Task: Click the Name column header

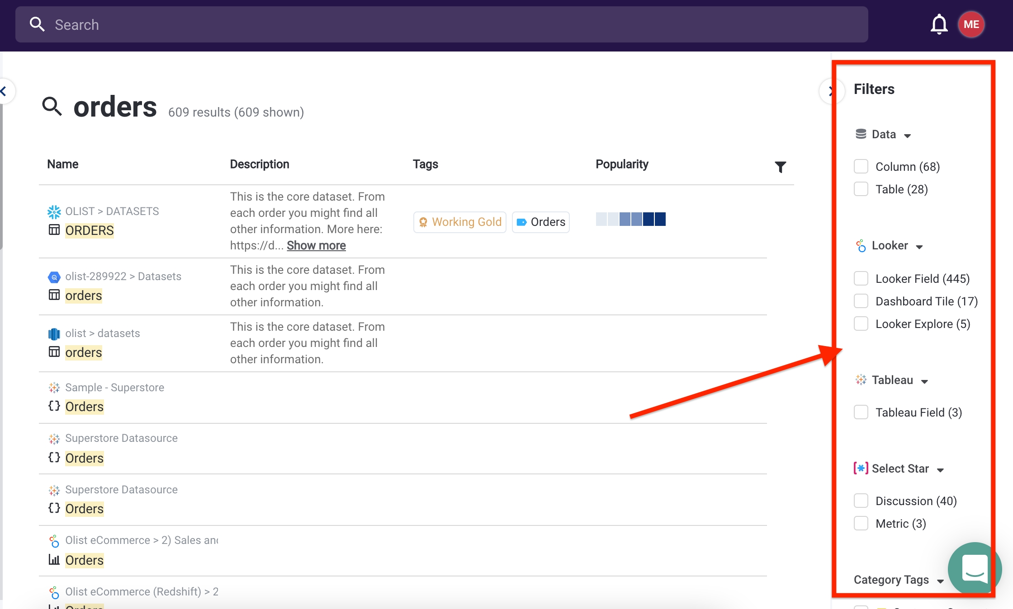Action: (x=63, y=164)
